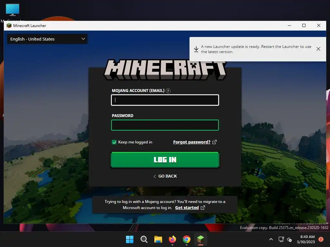This screenshot has width=330, height=247.
Task: Maximize the Minecraft Launcher window
Action: click(304, 25)
